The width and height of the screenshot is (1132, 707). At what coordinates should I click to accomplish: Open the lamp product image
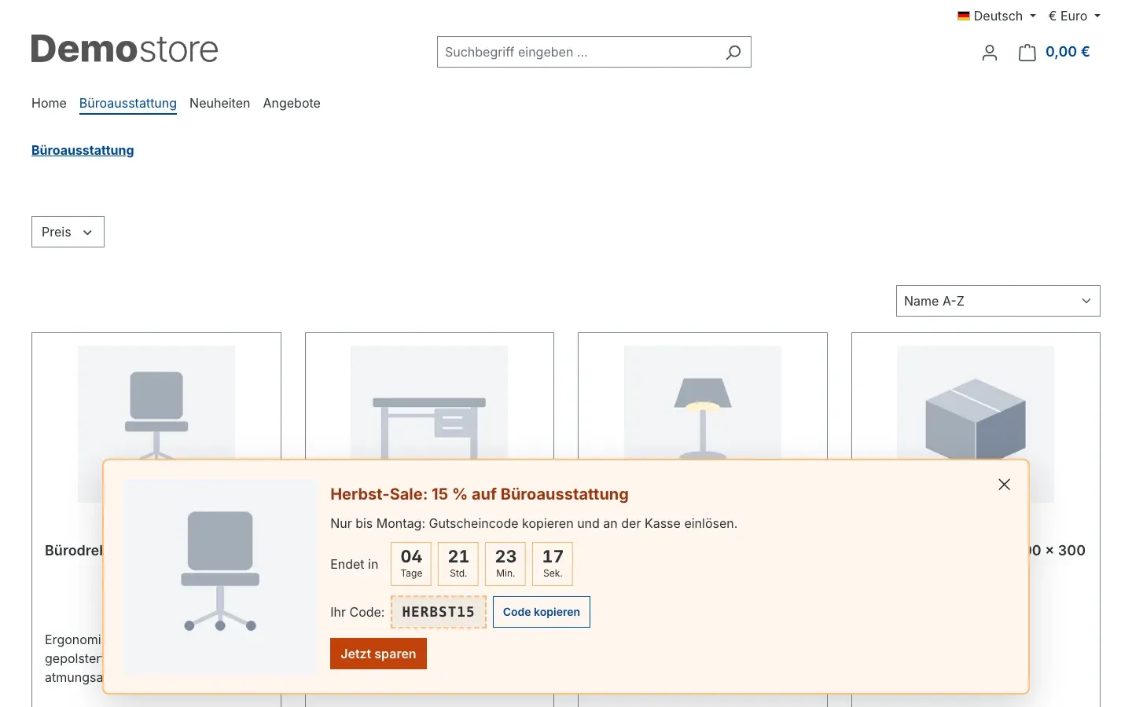point(703,402)
